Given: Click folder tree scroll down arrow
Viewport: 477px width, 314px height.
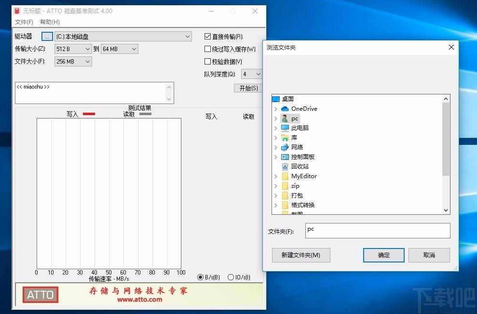Looking at the screenshot, I should point(446,210).
